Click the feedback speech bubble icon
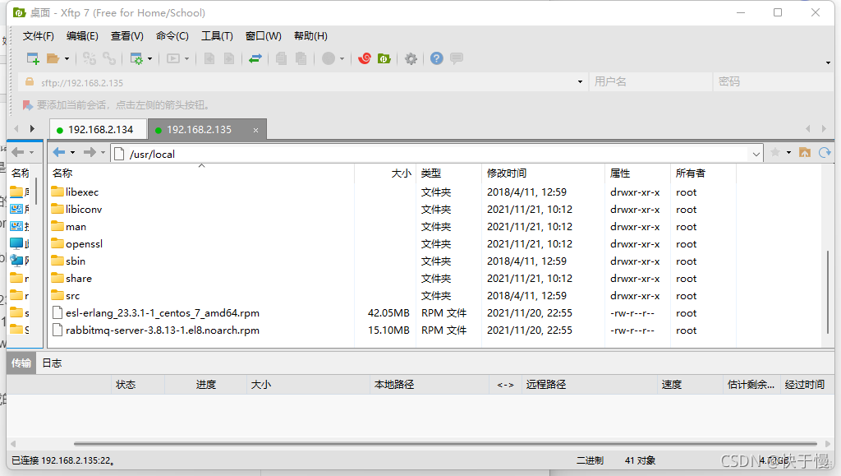 point(457,58)
